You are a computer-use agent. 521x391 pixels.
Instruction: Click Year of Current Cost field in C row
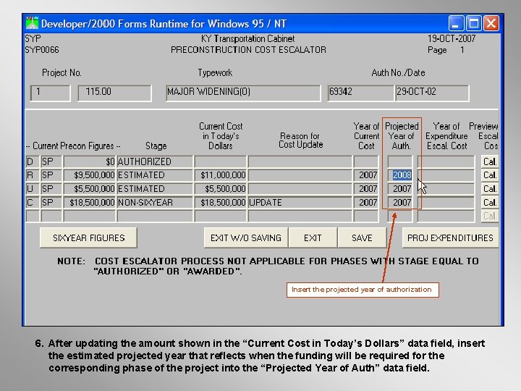coord(366,203)
